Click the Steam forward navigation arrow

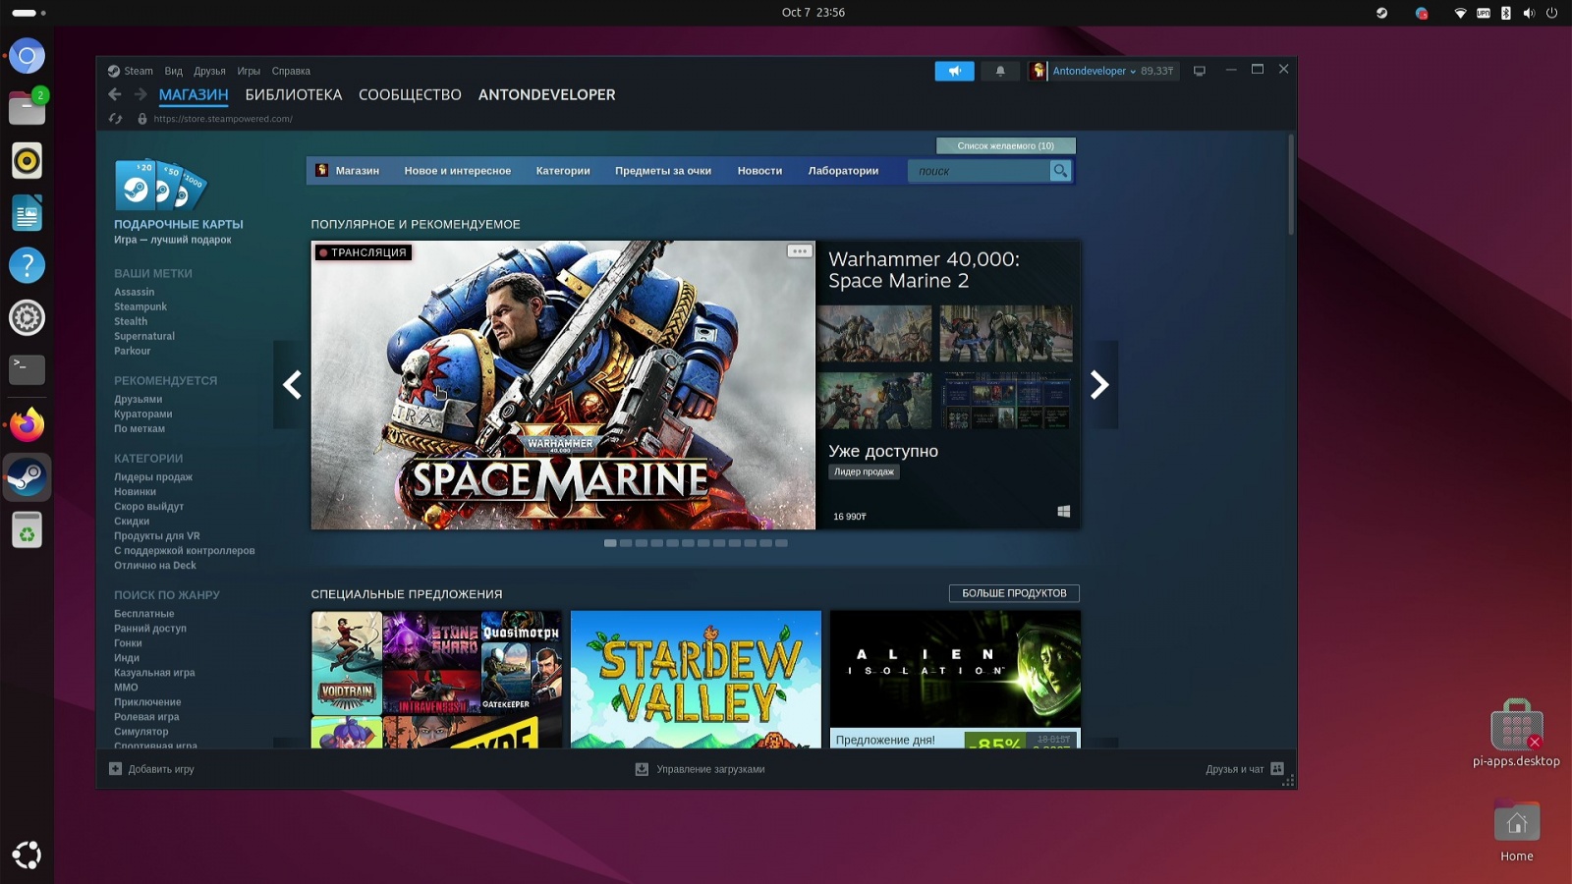coord(140,94)
